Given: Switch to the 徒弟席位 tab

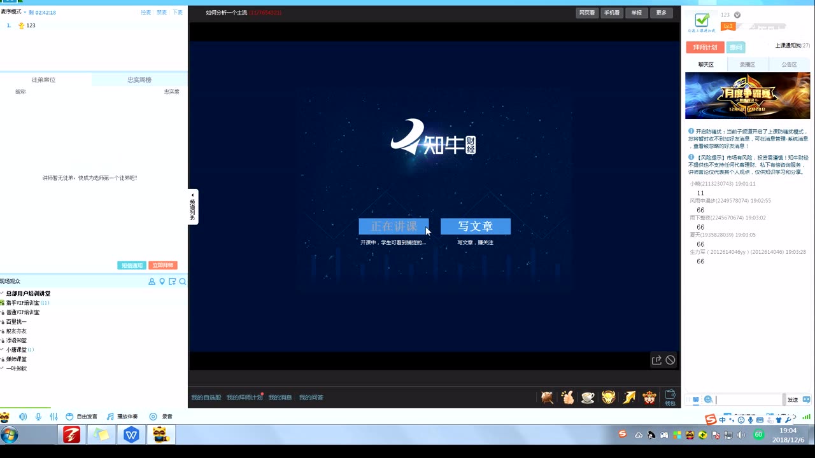Looking at the screenshot, I should click(44, 80).
